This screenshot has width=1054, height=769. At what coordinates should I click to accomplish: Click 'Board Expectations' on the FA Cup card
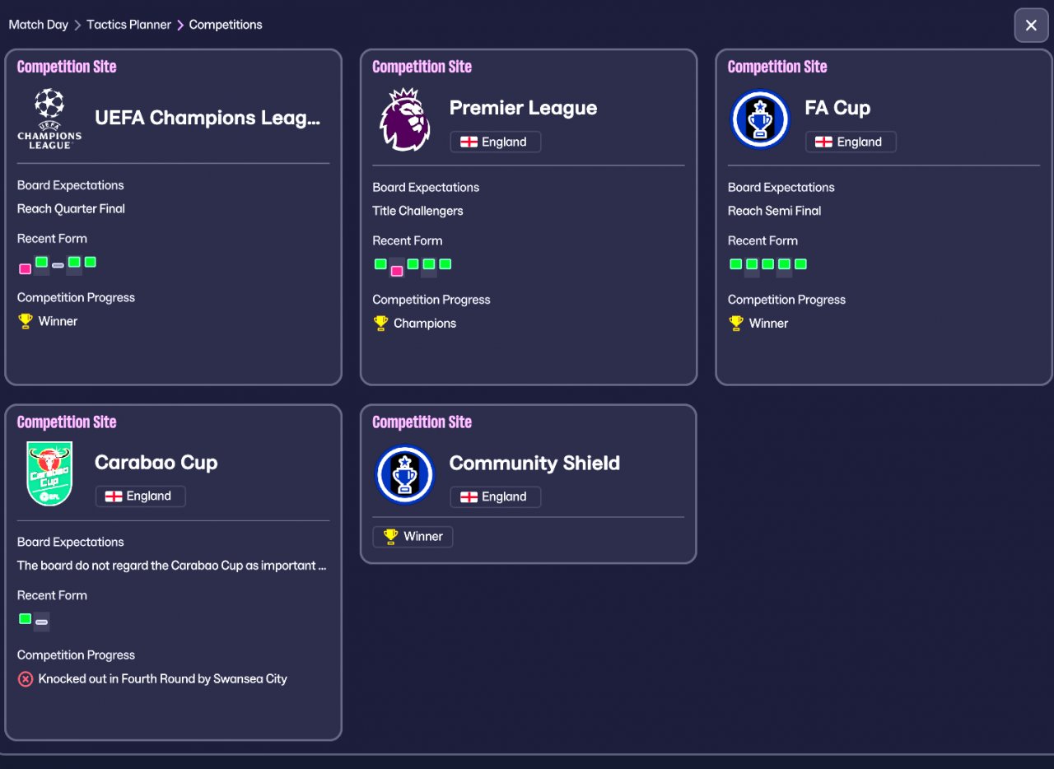tap(781, 188)
